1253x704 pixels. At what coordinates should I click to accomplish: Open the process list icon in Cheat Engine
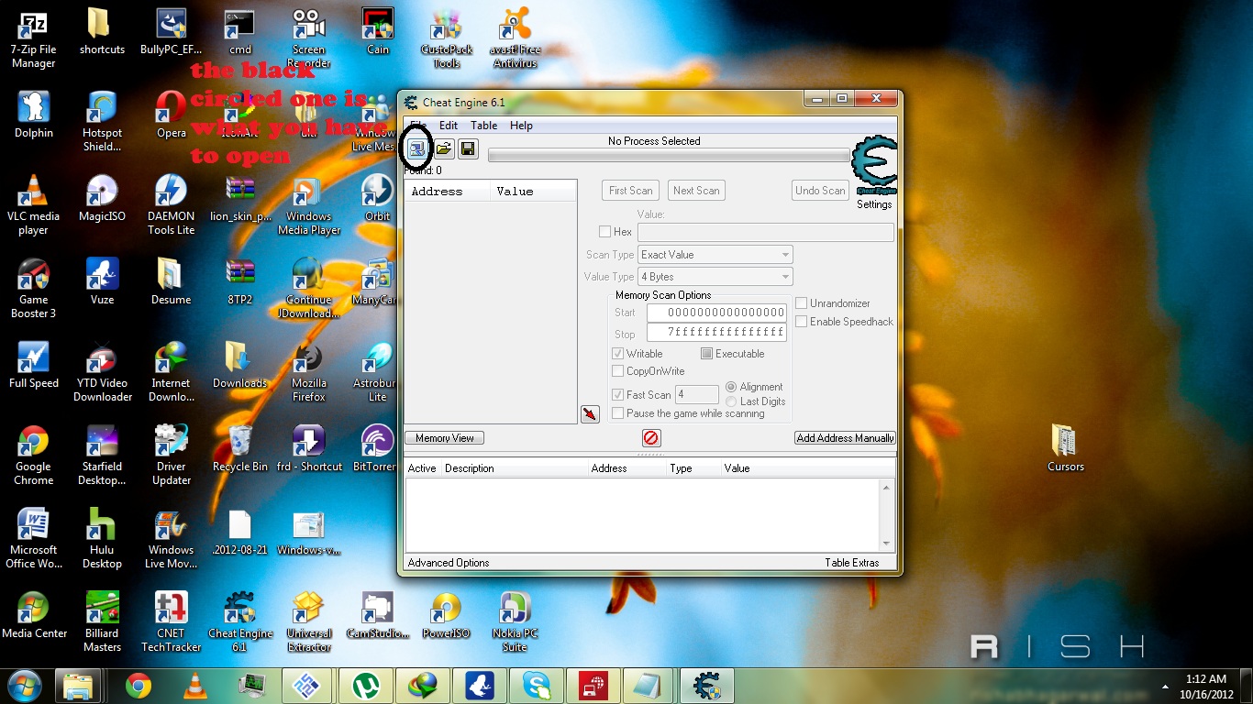tap(416, 148)
